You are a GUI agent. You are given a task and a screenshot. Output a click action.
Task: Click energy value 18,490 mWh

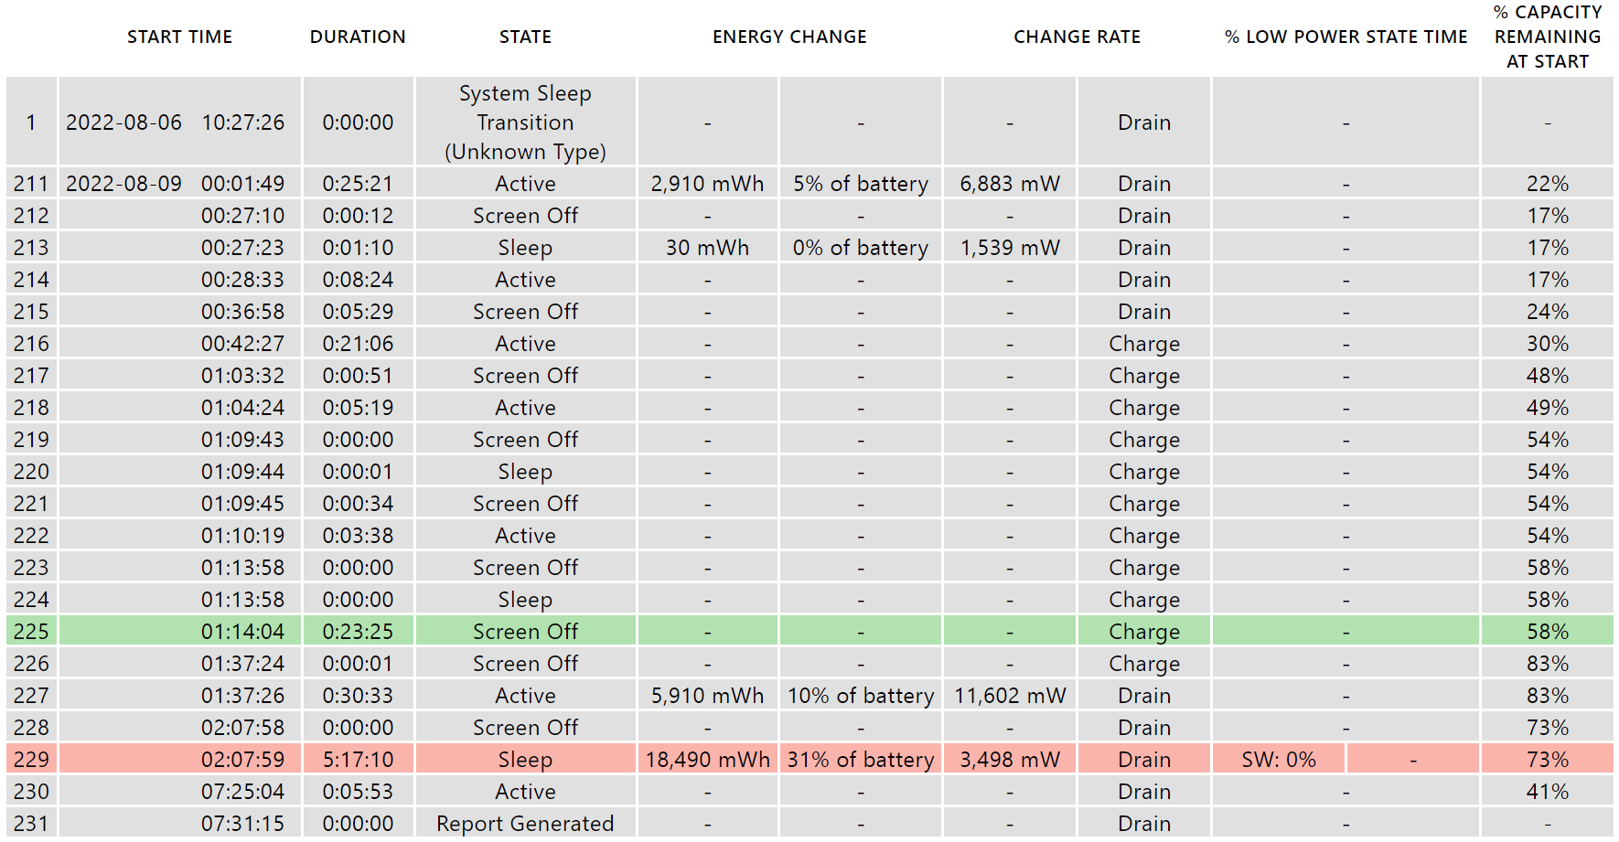point(707,759)
